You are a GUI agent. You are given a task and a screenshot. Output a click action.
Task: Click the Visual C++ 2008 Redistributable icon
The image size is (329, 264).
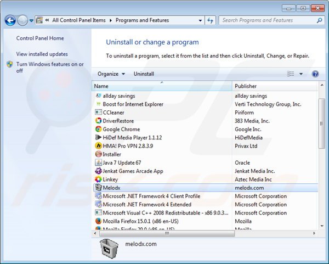click(x=98, y=212)
